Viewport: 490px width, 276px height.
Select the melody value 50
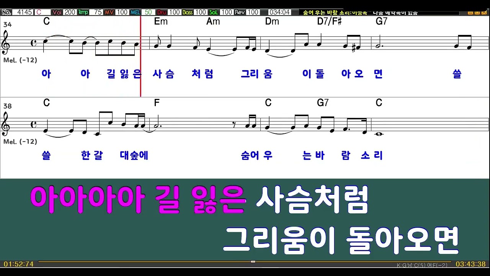148,12
